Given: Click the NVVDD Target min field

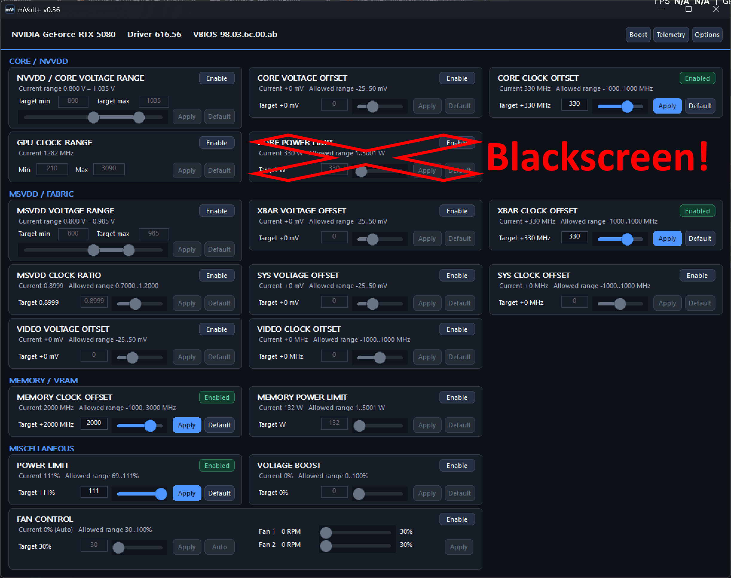Looking at the screenshot, I should coord(73,101).
